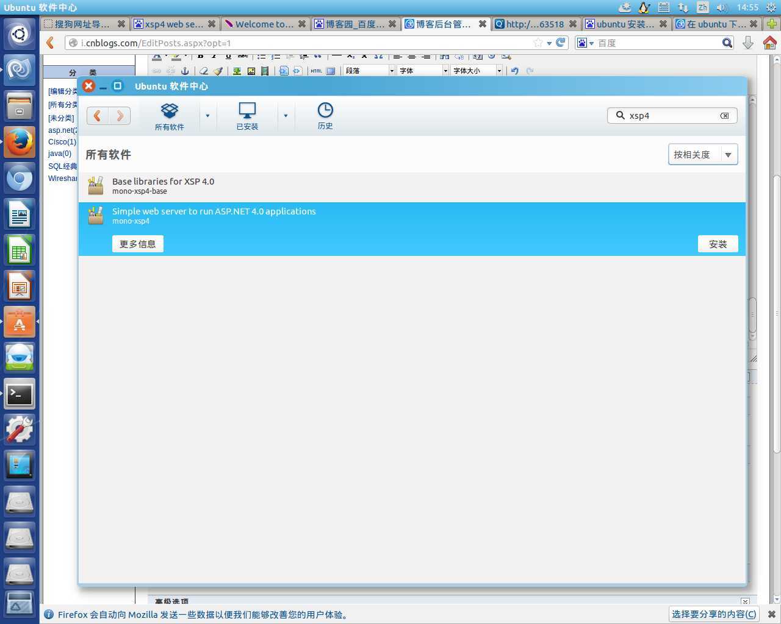Switch to the 博客园_百度 tab

tap(355, 24)
